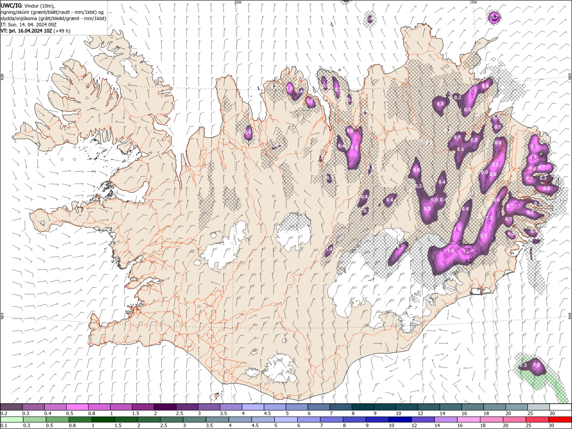Screen dimensions: 572x429
Task: Click the '20W' longitude label
Action: [x=238, y=2]
